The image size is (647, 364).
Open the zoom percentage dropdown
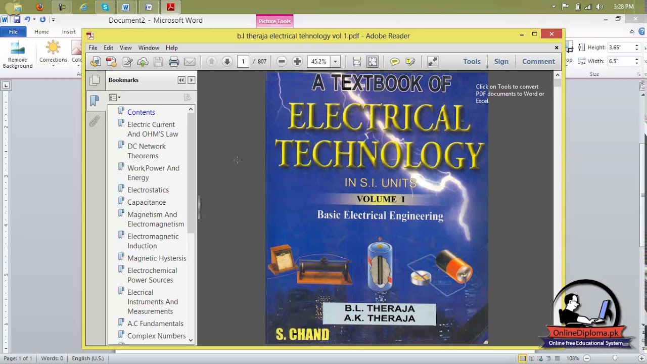click(x=335, y=62)
